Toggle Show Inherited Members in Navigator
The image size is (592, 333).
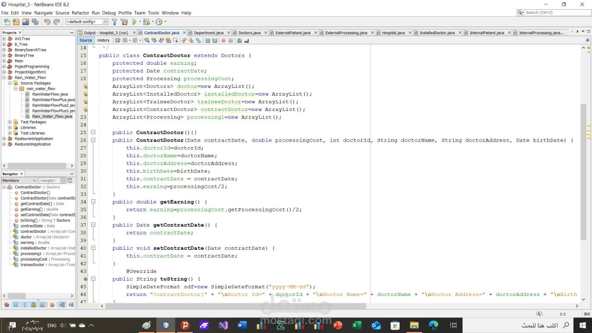[x=6, y=305]
